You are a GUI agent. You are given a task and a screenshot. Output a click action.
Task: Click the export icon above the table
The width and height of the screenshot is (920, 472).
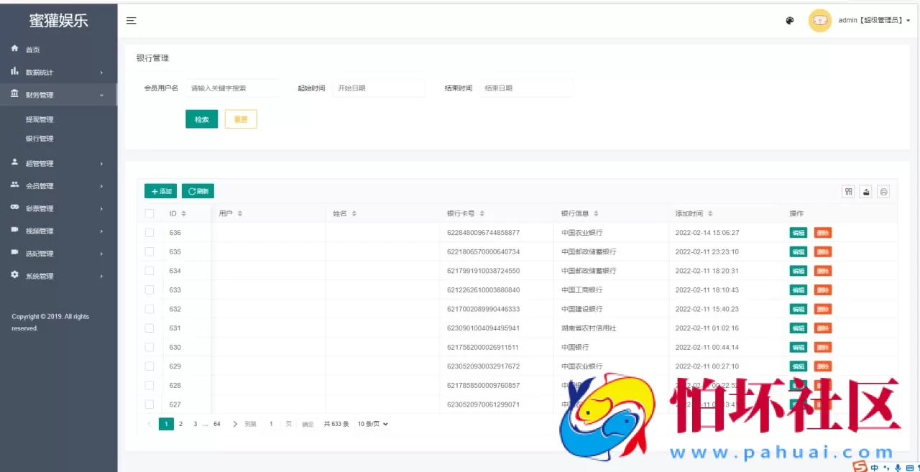[x=865, y=191]
